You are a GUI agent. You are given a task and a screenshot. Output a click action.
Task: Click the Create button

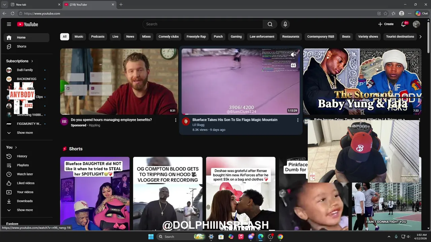click(x=386, y=24)
